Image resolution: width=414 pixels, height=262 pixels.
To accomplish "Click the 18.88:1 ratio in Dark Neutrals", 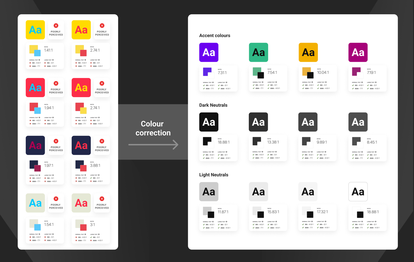I will click(x=224, y=142).
